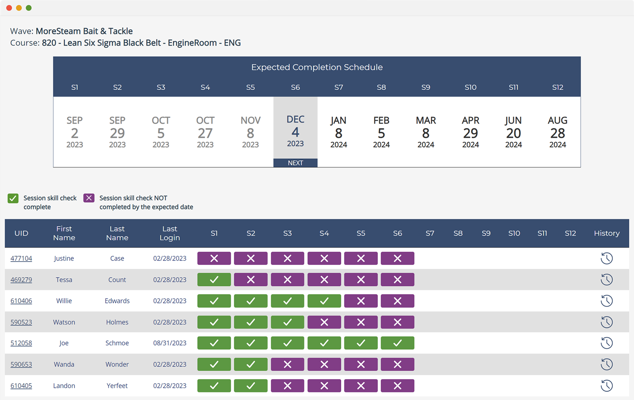This screenshot has width=634, height=400.
Task: Click Landon Yerfeet history clock icon
Action: pos(606,385)
